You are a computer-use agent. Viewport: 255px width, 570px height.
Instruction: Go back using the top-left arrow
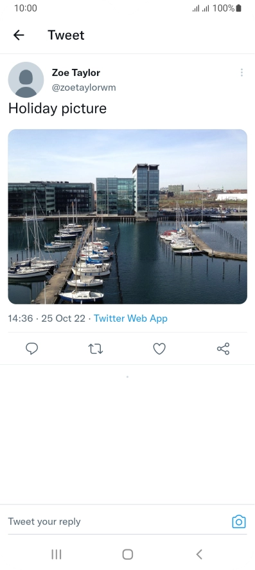[19, 35]
